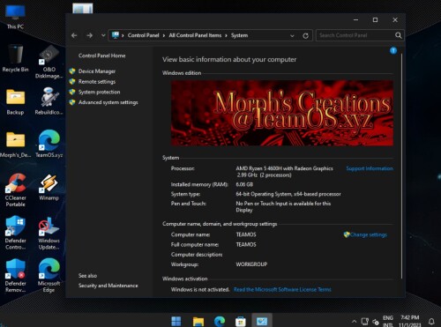This screenshot has height=327, width=441.
Task: Click Change settings link
Action: [x=369, y=234]
